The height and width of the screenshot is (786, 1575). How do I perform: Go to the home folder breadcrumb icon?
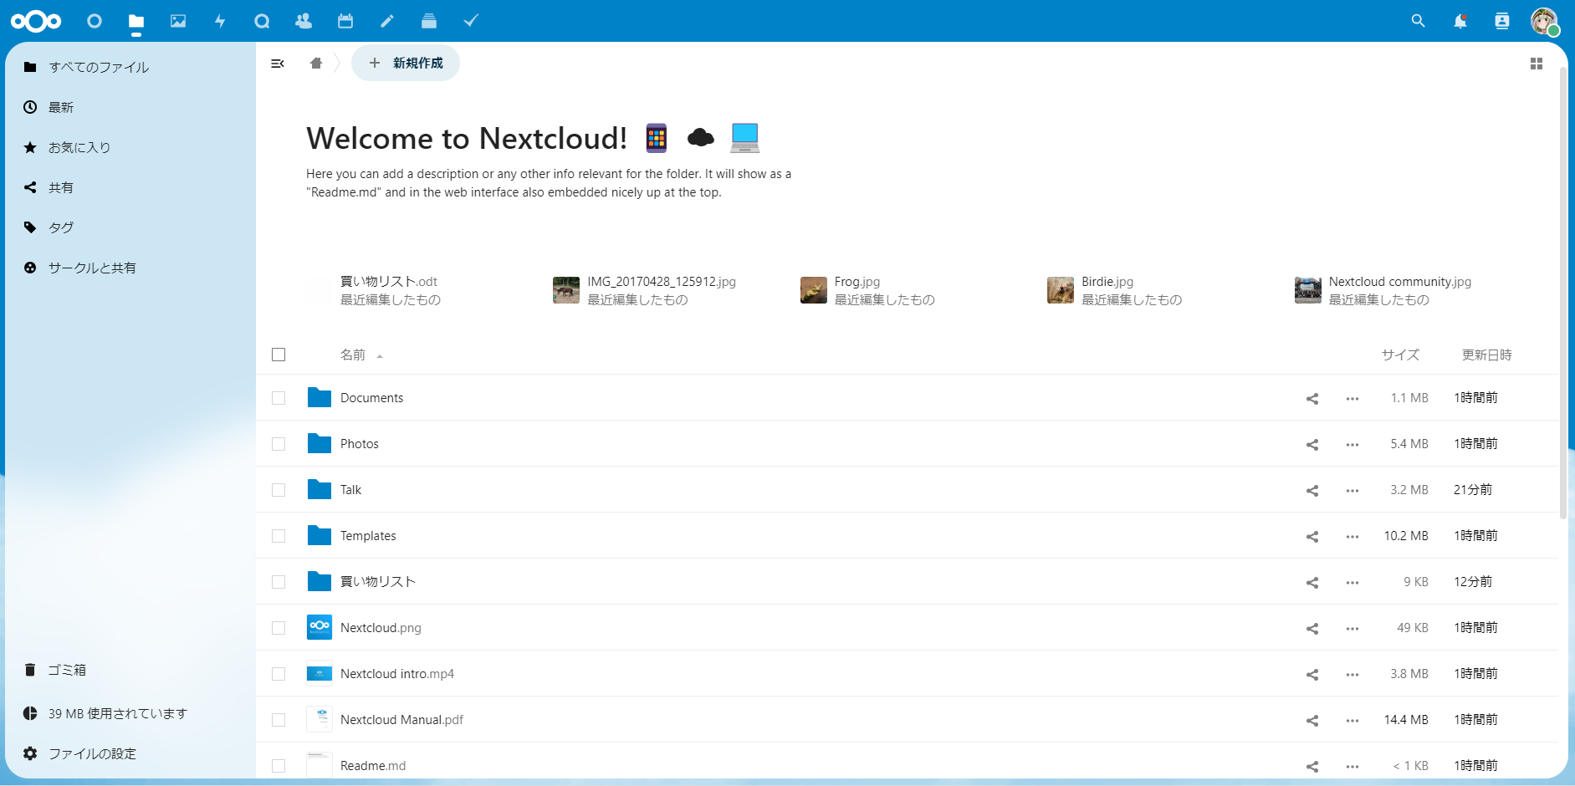coord(316,63)
